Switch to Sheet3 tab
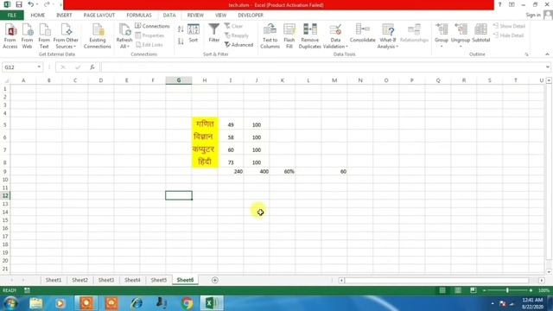 106,280
